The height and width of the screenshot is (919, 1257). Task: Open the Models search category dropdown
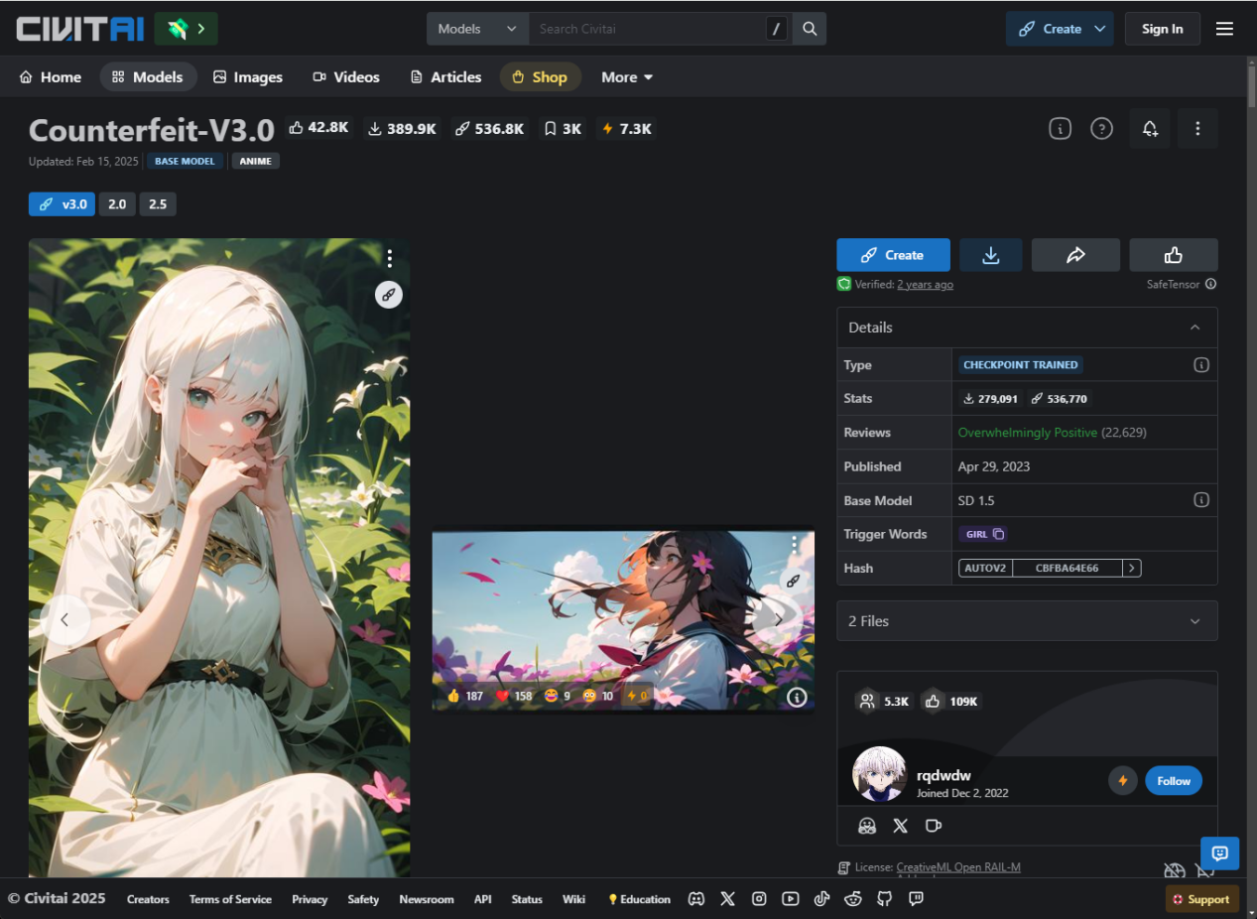pos(477,29)
